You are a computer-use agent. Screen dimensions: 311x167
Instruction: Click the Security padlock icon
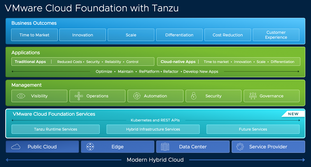point(194,96)
